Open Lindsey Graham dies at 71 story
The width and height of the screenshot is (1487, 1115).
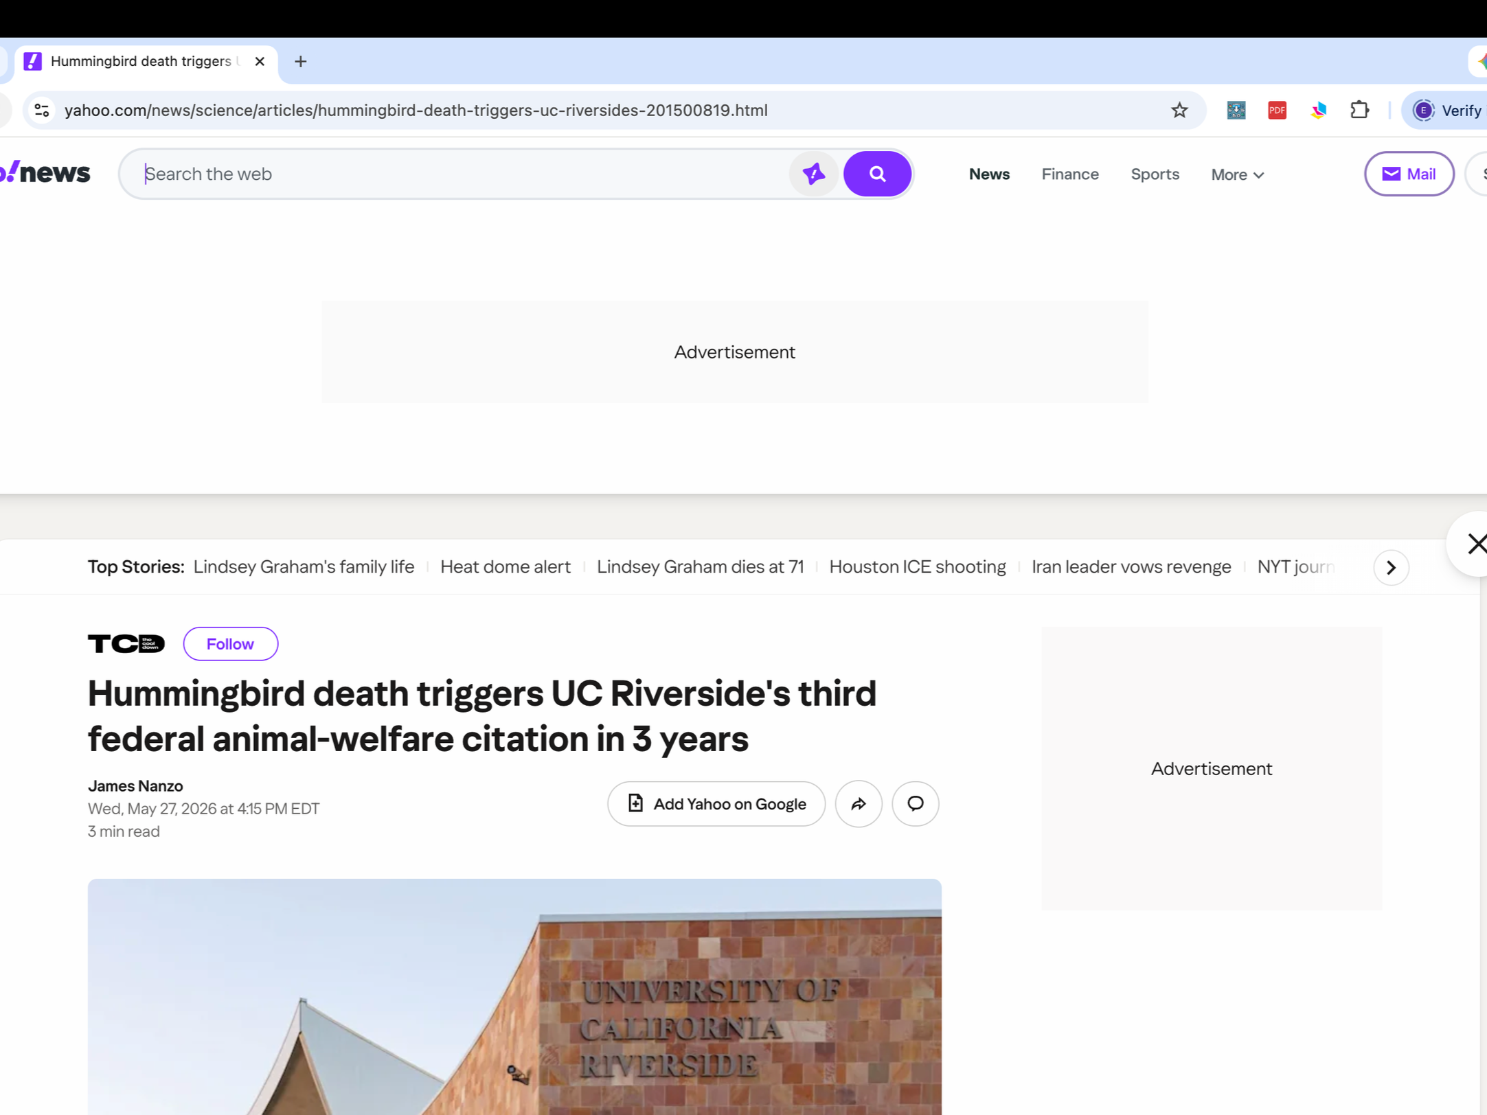700,567
